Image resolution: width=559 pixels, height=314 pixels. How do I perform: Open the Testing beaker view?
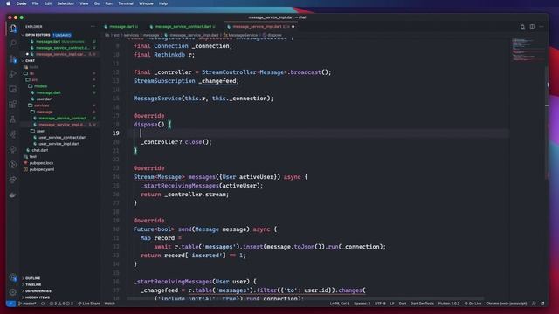[x=13, y=119]
